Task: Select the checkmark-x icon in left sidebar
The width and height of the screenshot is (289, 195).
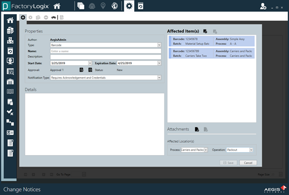Action: 10,112
